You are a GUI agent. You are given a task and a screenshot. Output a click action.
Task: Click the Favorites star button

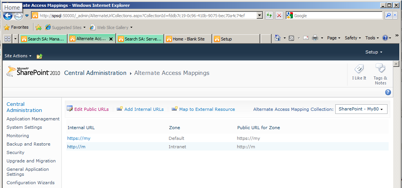point(16,28)
